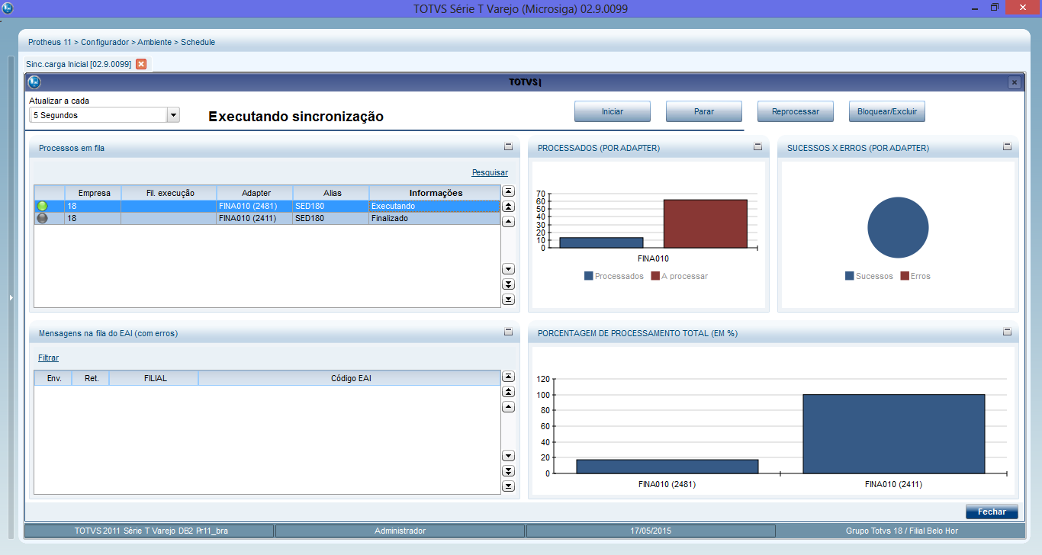Screen dimensions: 1042x555
Task: Click the FINA010 (2411) percentage bar
Action: [894, 434]
